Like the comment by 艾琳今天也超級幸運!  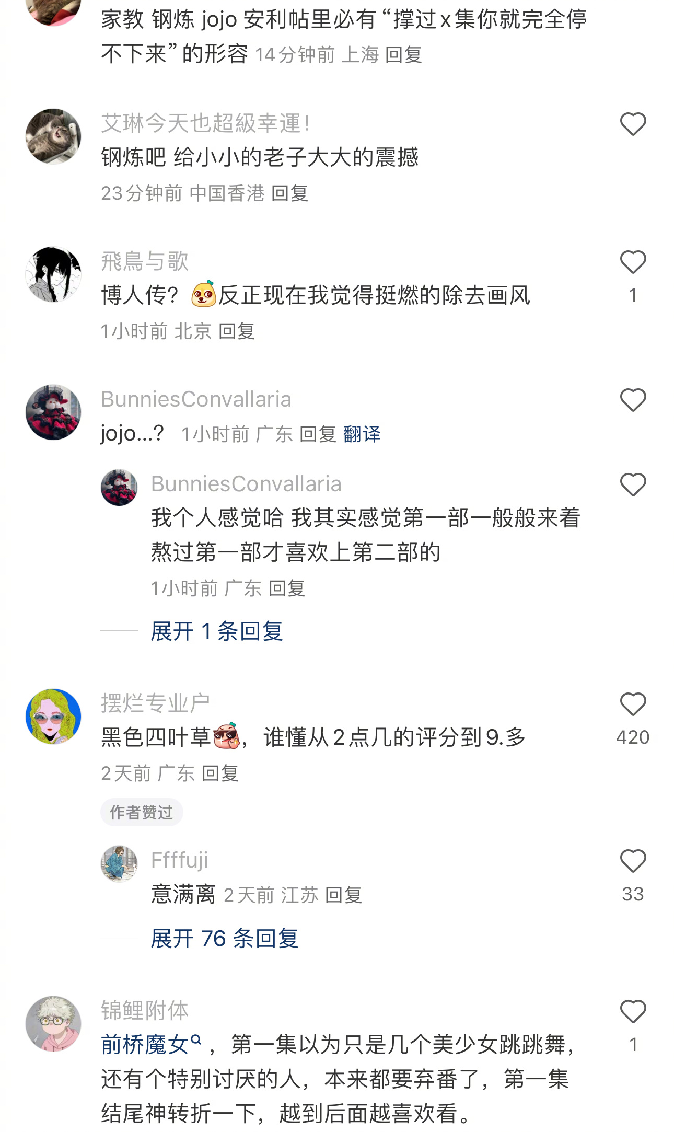(x=633, y=124)
